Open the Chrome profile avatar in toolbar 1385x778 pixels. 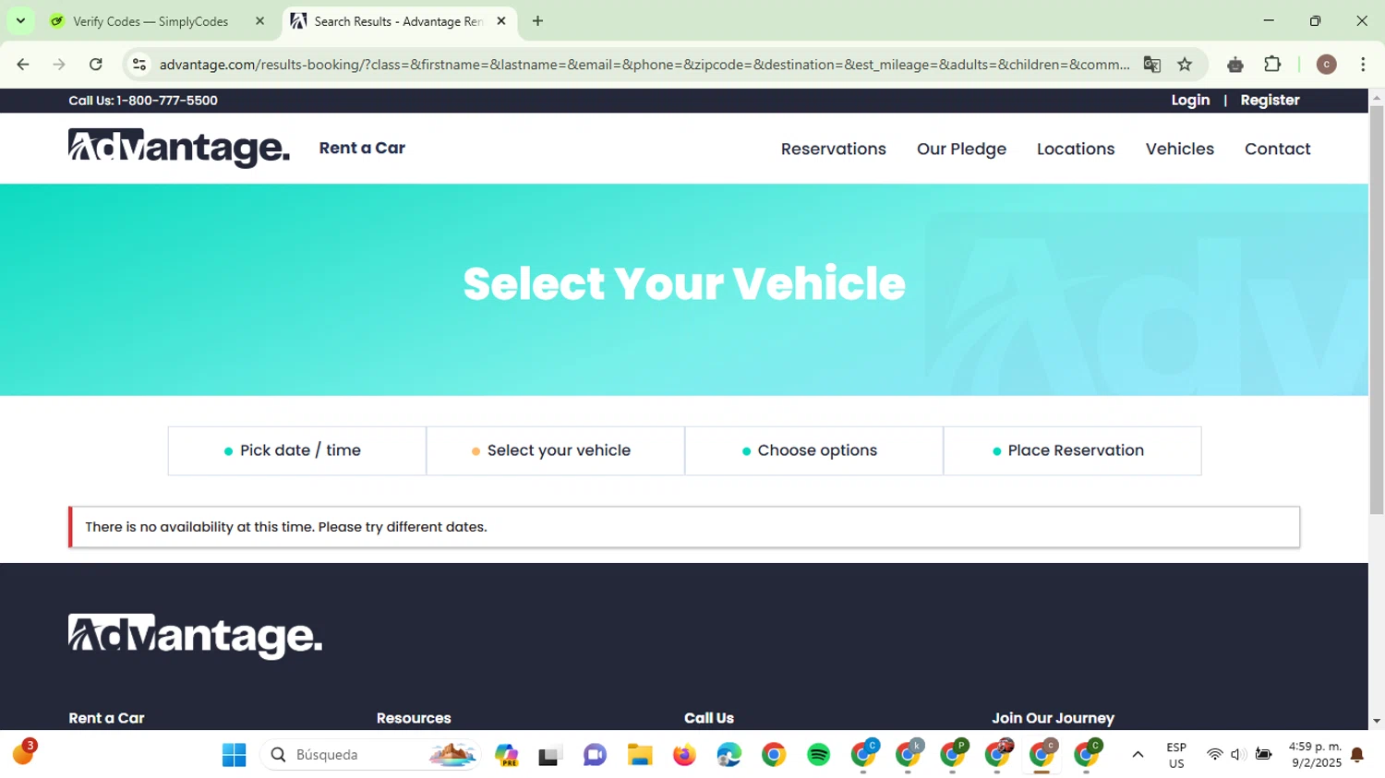click(1326, 65)
